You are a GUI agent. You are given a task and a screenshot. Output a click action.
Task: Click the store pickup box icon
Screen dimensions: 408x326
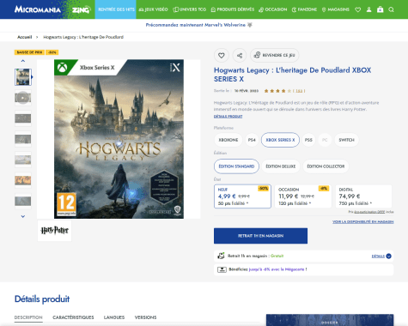pos(221,256)
